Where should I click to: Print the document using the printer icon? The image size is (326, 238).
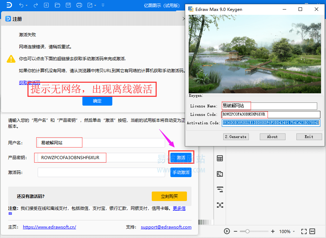point(79,5)
